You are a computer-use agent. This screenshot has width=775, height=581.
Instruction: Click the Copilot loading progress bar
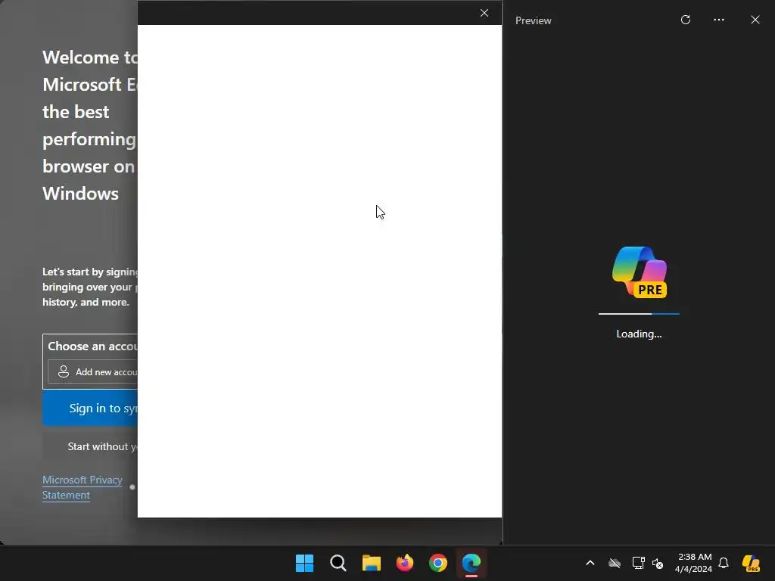point(639,314)
